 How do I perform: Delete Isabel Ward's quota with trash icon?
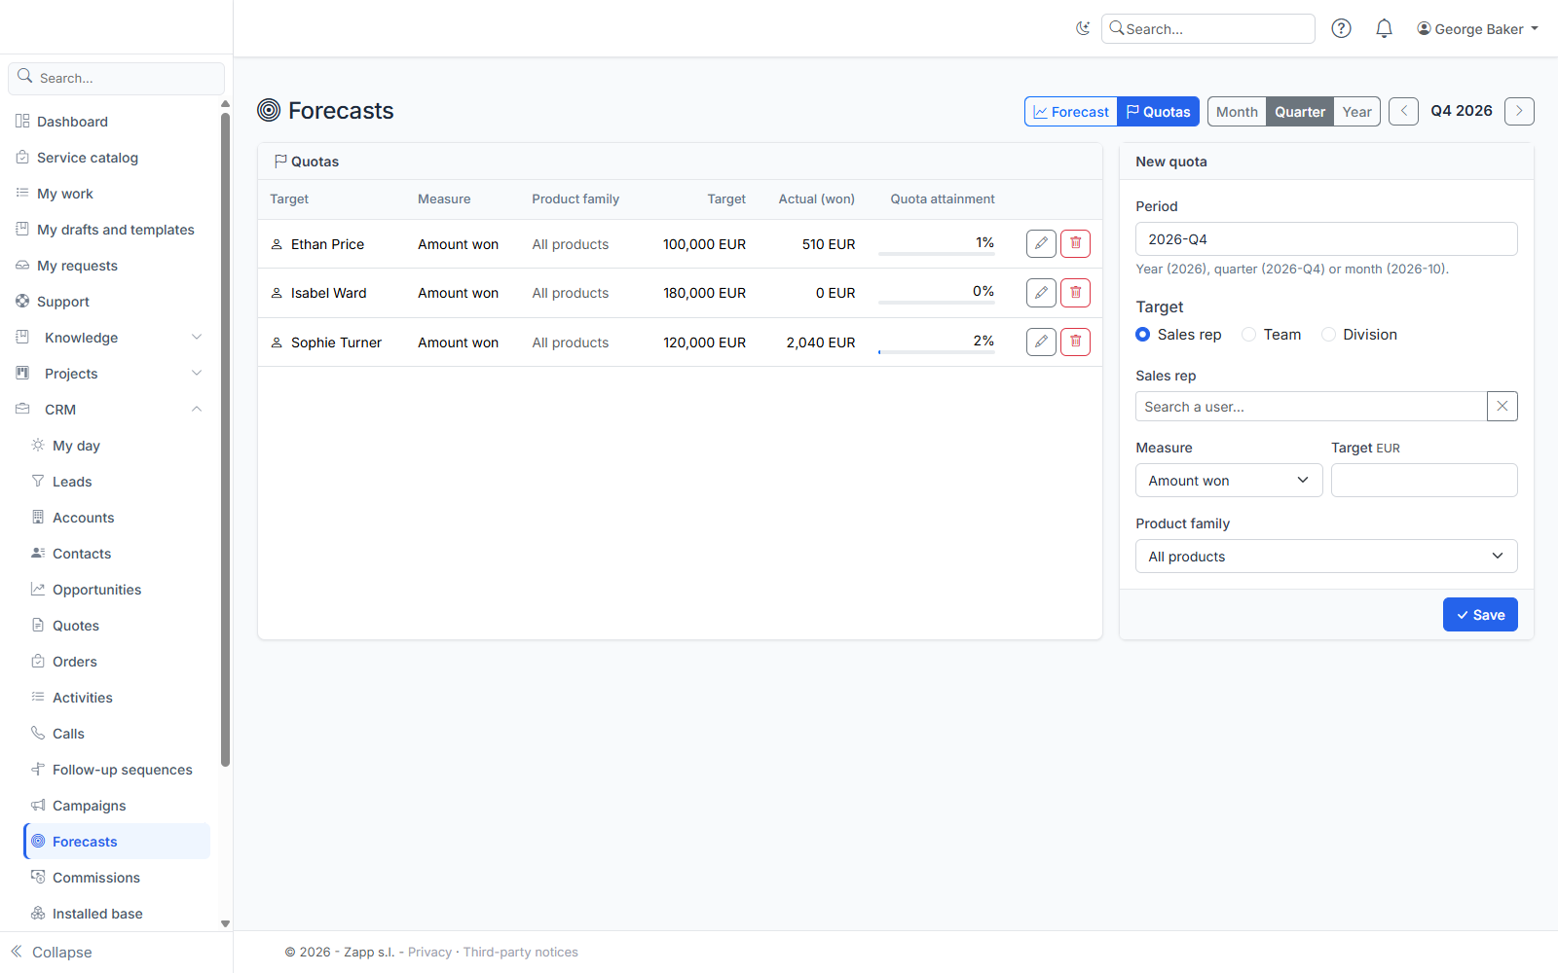pos(1075,292)
